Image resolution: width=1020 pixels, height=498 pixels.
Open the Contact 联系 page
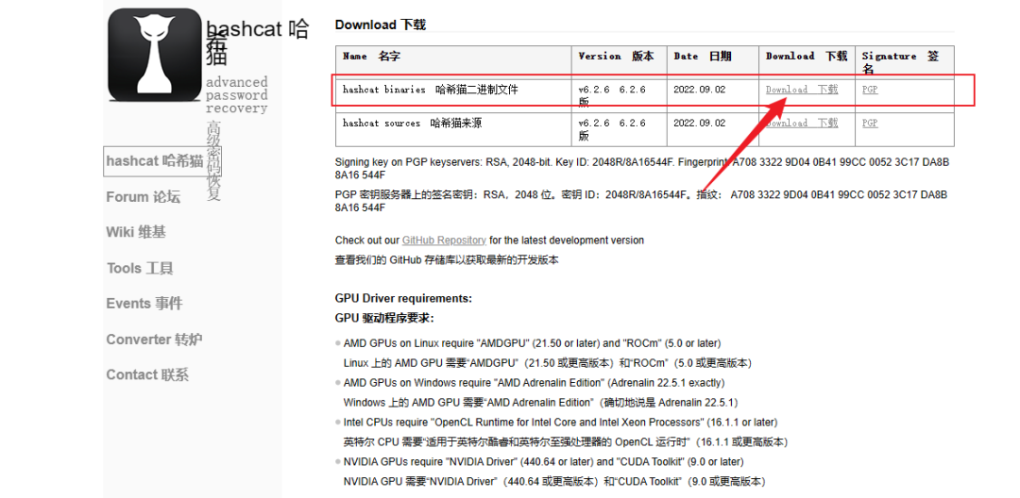click(x=147, y=374)
